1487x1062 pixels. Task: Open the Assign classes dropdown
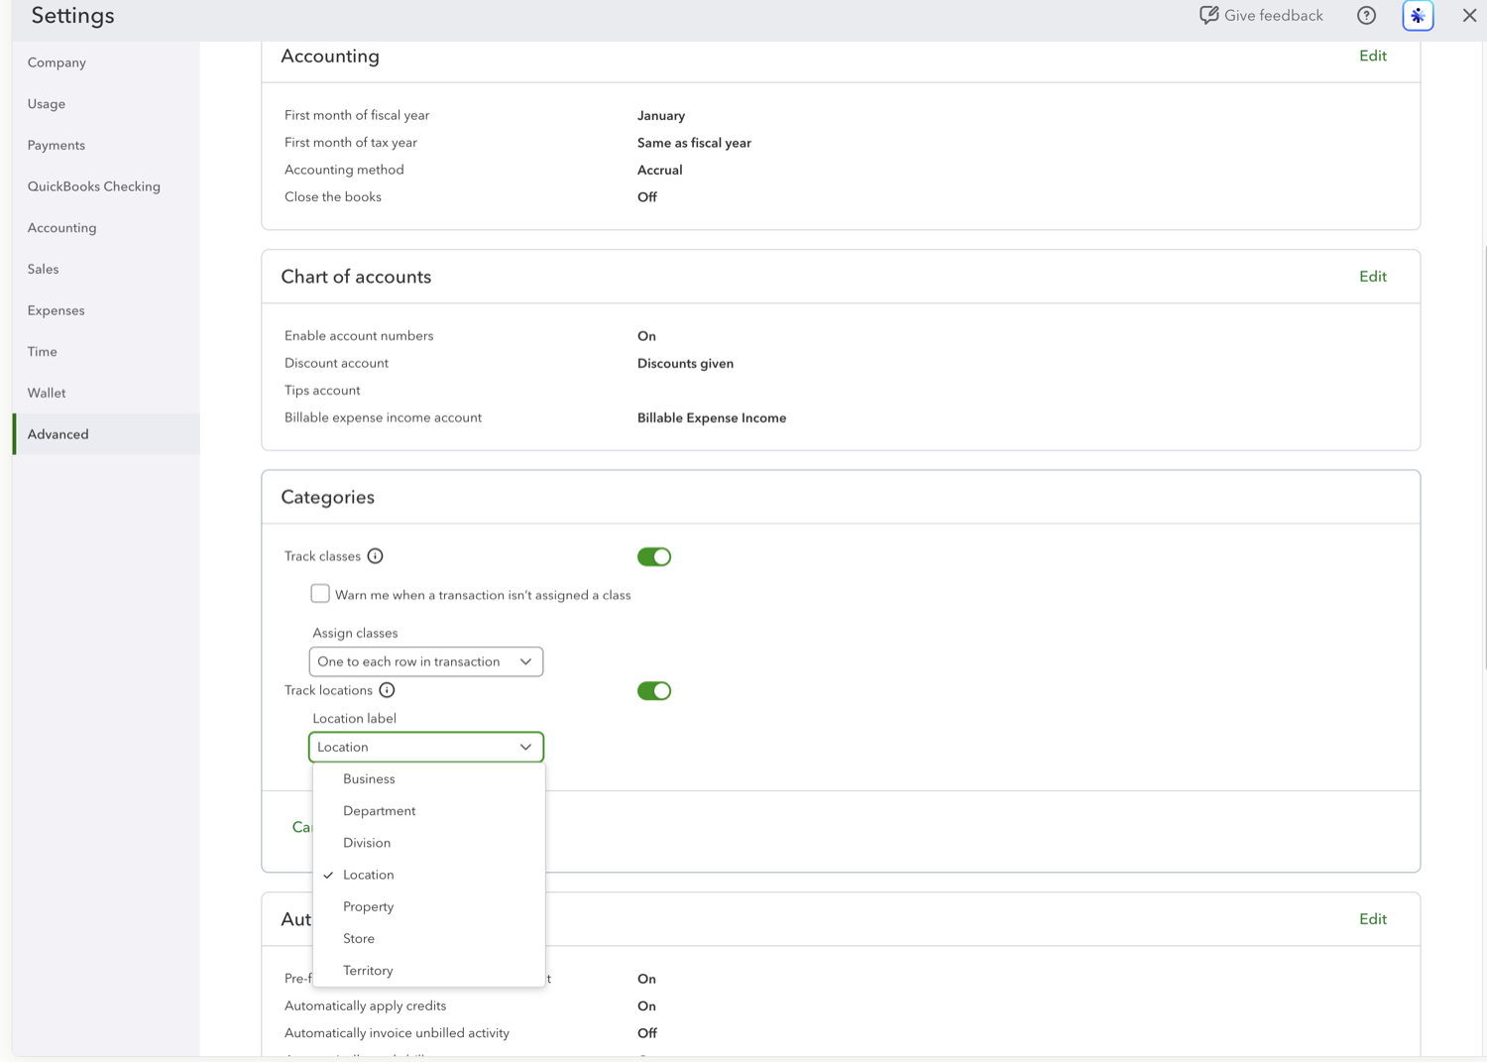tap(426, 661)
